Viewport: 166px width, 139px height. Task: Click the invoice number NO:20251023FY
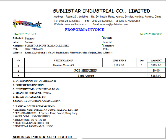(x=151, y=34)
